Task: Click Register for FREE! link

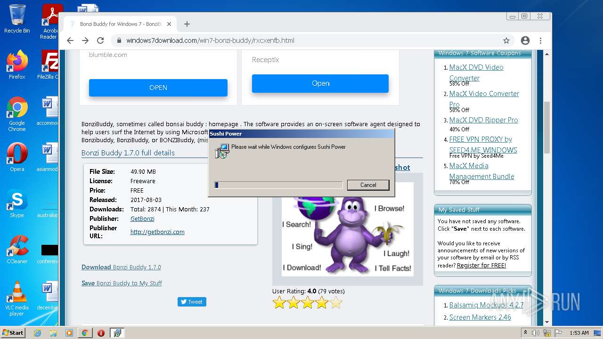Action: tap(481, 266)
